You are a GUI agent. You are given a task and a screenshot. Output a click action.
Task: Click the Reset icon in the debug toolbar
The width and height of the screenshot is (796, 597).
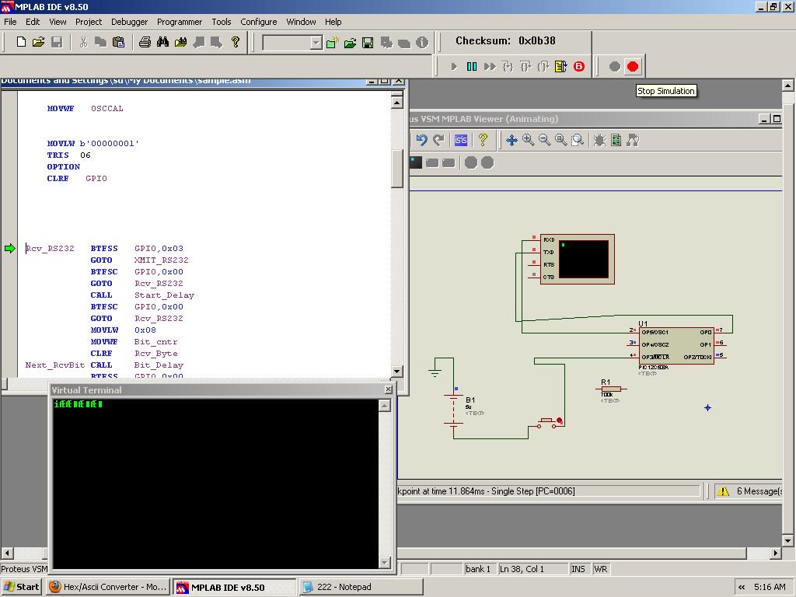point(560,67)
